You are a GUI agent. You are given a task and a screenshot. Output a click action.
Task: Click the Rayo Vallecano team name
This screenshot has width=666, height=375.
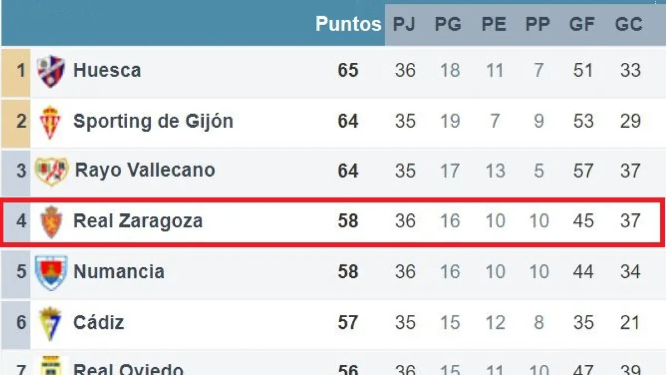pyautogui.click(x=145, y=170)
